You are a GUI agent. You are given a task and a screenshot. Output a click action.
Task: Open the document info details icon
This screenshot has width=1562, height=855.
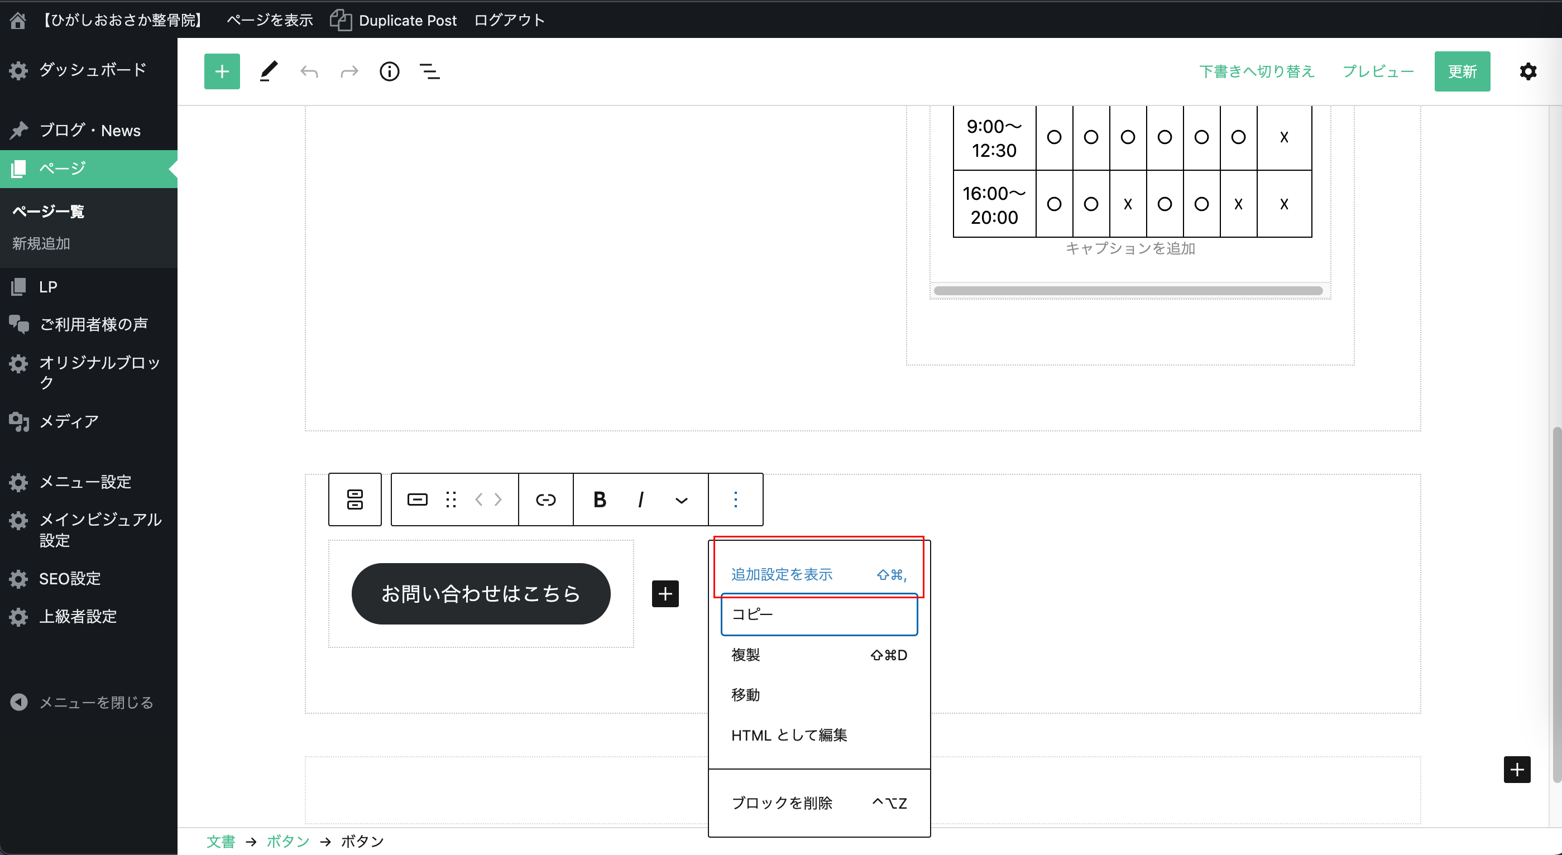pyautogui.click(x=389, y=71)
